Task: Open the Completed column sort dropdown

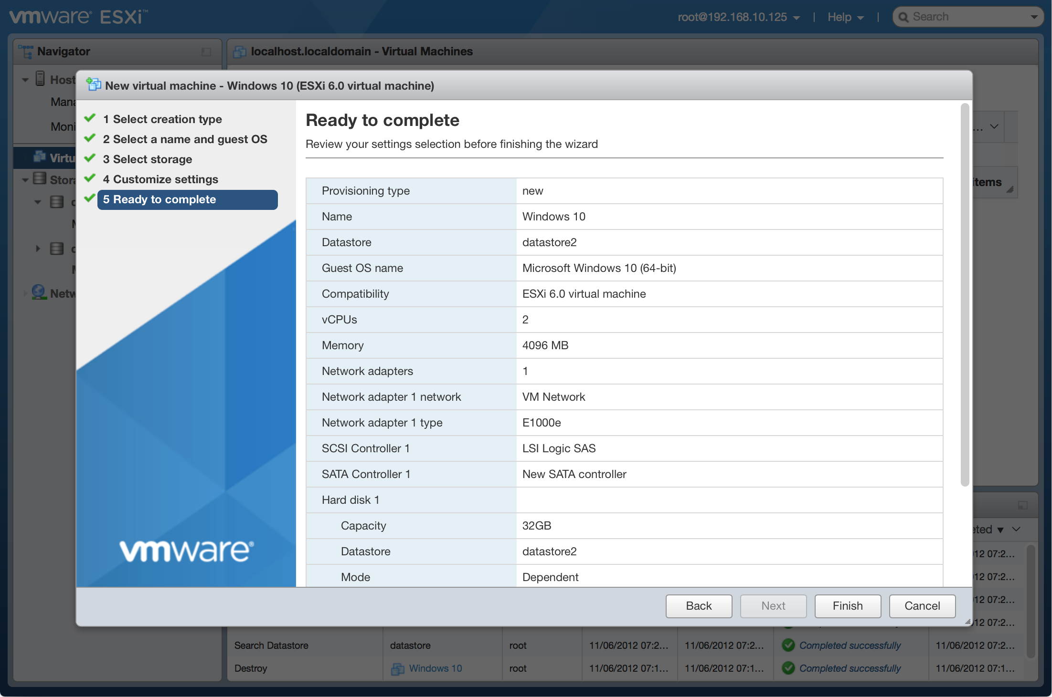Action: click(x=1016, y=529)
